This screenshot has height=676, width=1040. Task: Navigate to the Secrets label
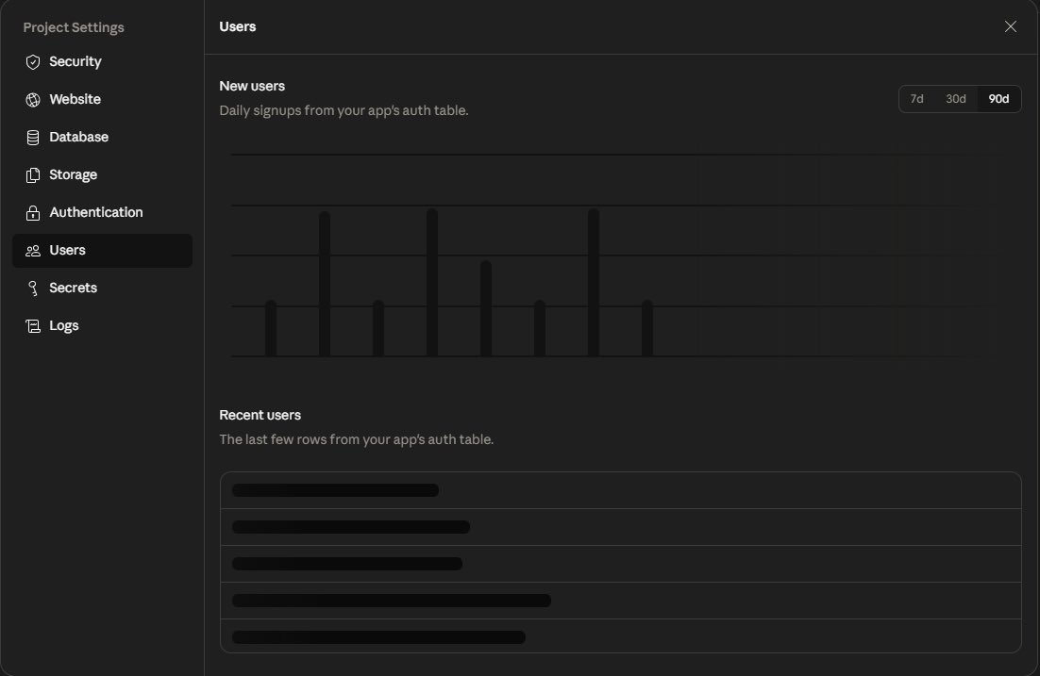[x=74, y=289]
